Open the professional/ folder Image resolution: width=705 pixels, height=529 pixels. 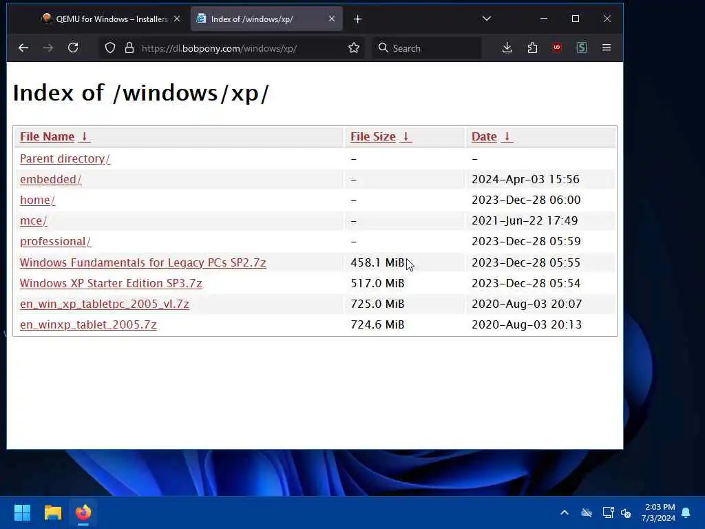click(55, 241)
